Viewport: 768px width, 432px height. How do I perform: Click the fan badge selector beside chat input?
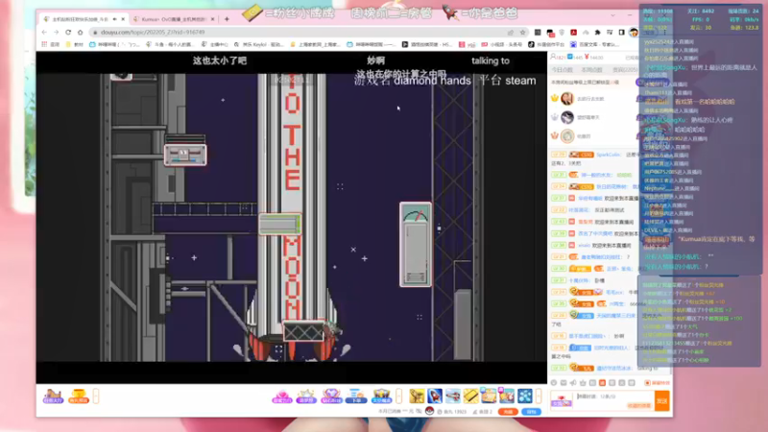coord(562,401)
